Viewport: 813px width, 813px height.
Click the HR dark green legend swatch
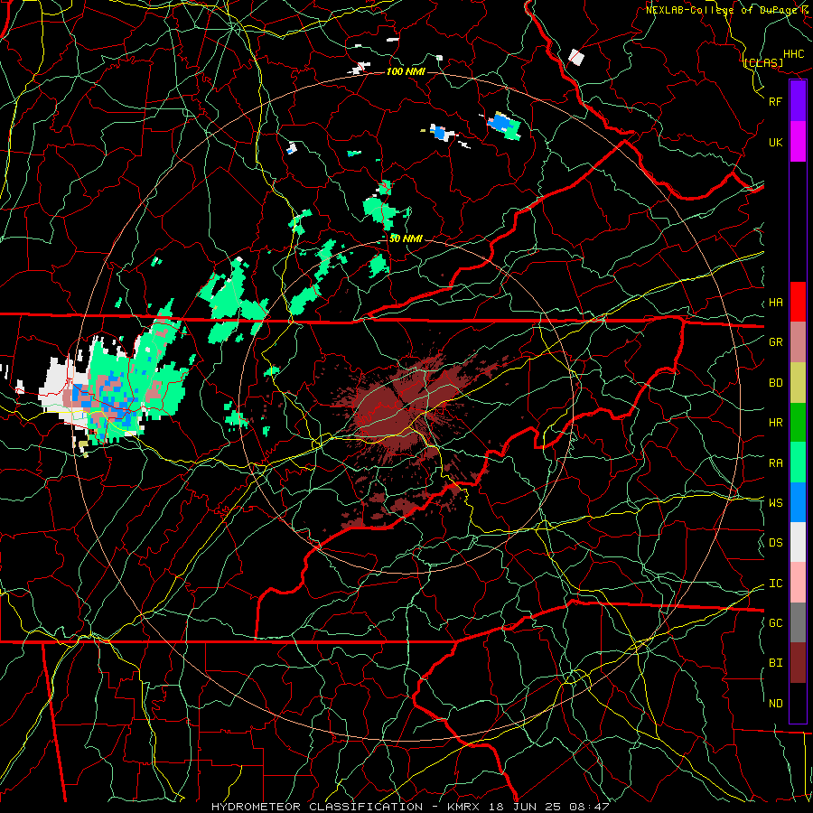coord(798,423)
